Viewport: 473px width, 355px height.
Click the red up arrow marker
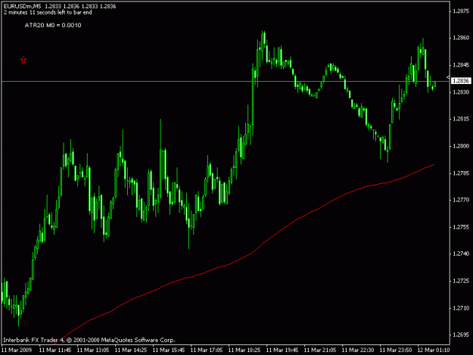point(23,60)
